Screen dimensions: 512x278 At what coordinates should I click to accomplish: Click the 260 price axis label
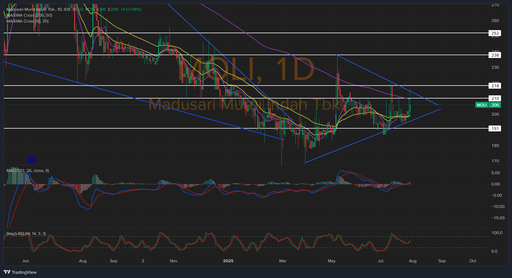[495, 21]
